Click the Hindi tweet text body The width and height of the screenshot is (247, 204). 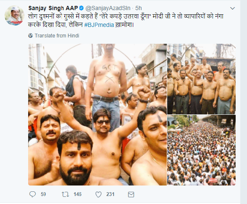pyautogui.click(x=126, y=21)
